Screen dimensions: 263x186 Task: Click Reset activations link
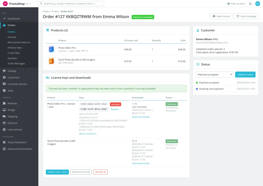point(88,134)
